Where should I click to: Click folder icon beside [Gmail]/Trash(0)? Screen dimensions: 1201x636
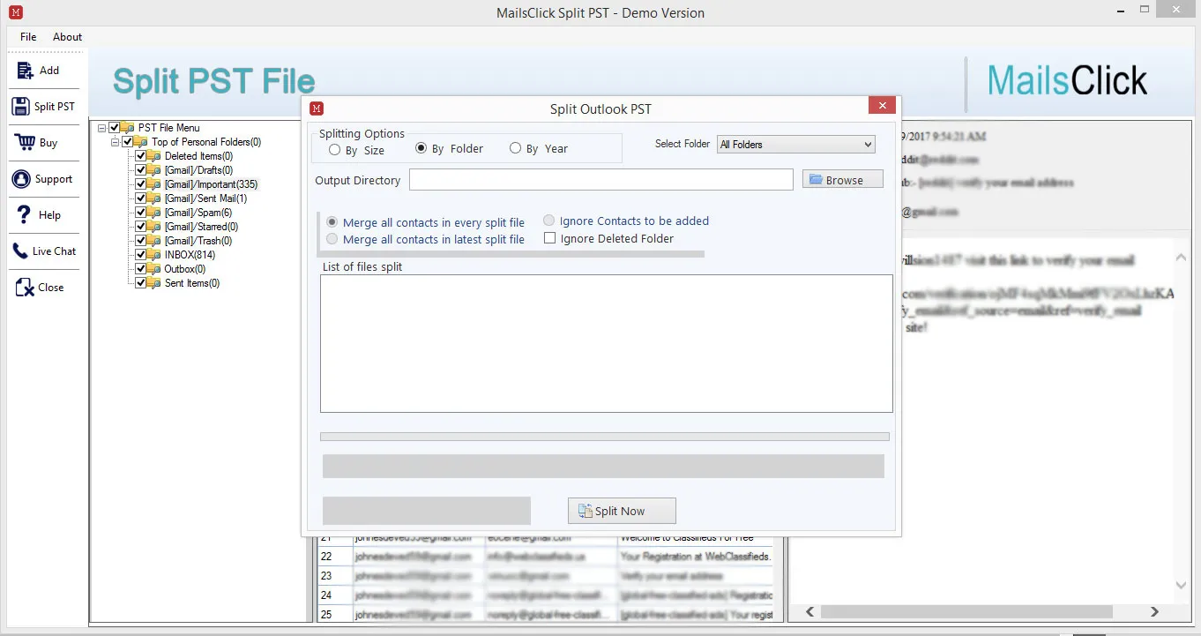(x=155, y=241)
